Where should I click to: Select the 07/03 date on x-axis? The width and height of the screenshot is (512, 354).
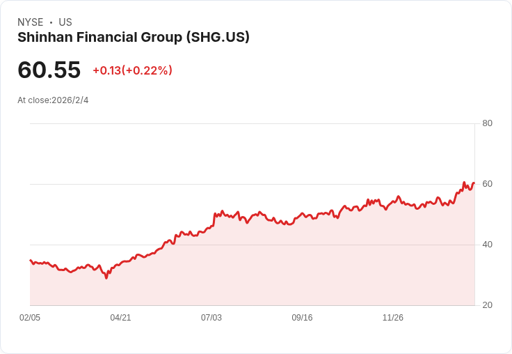click(x=211, y=318)
